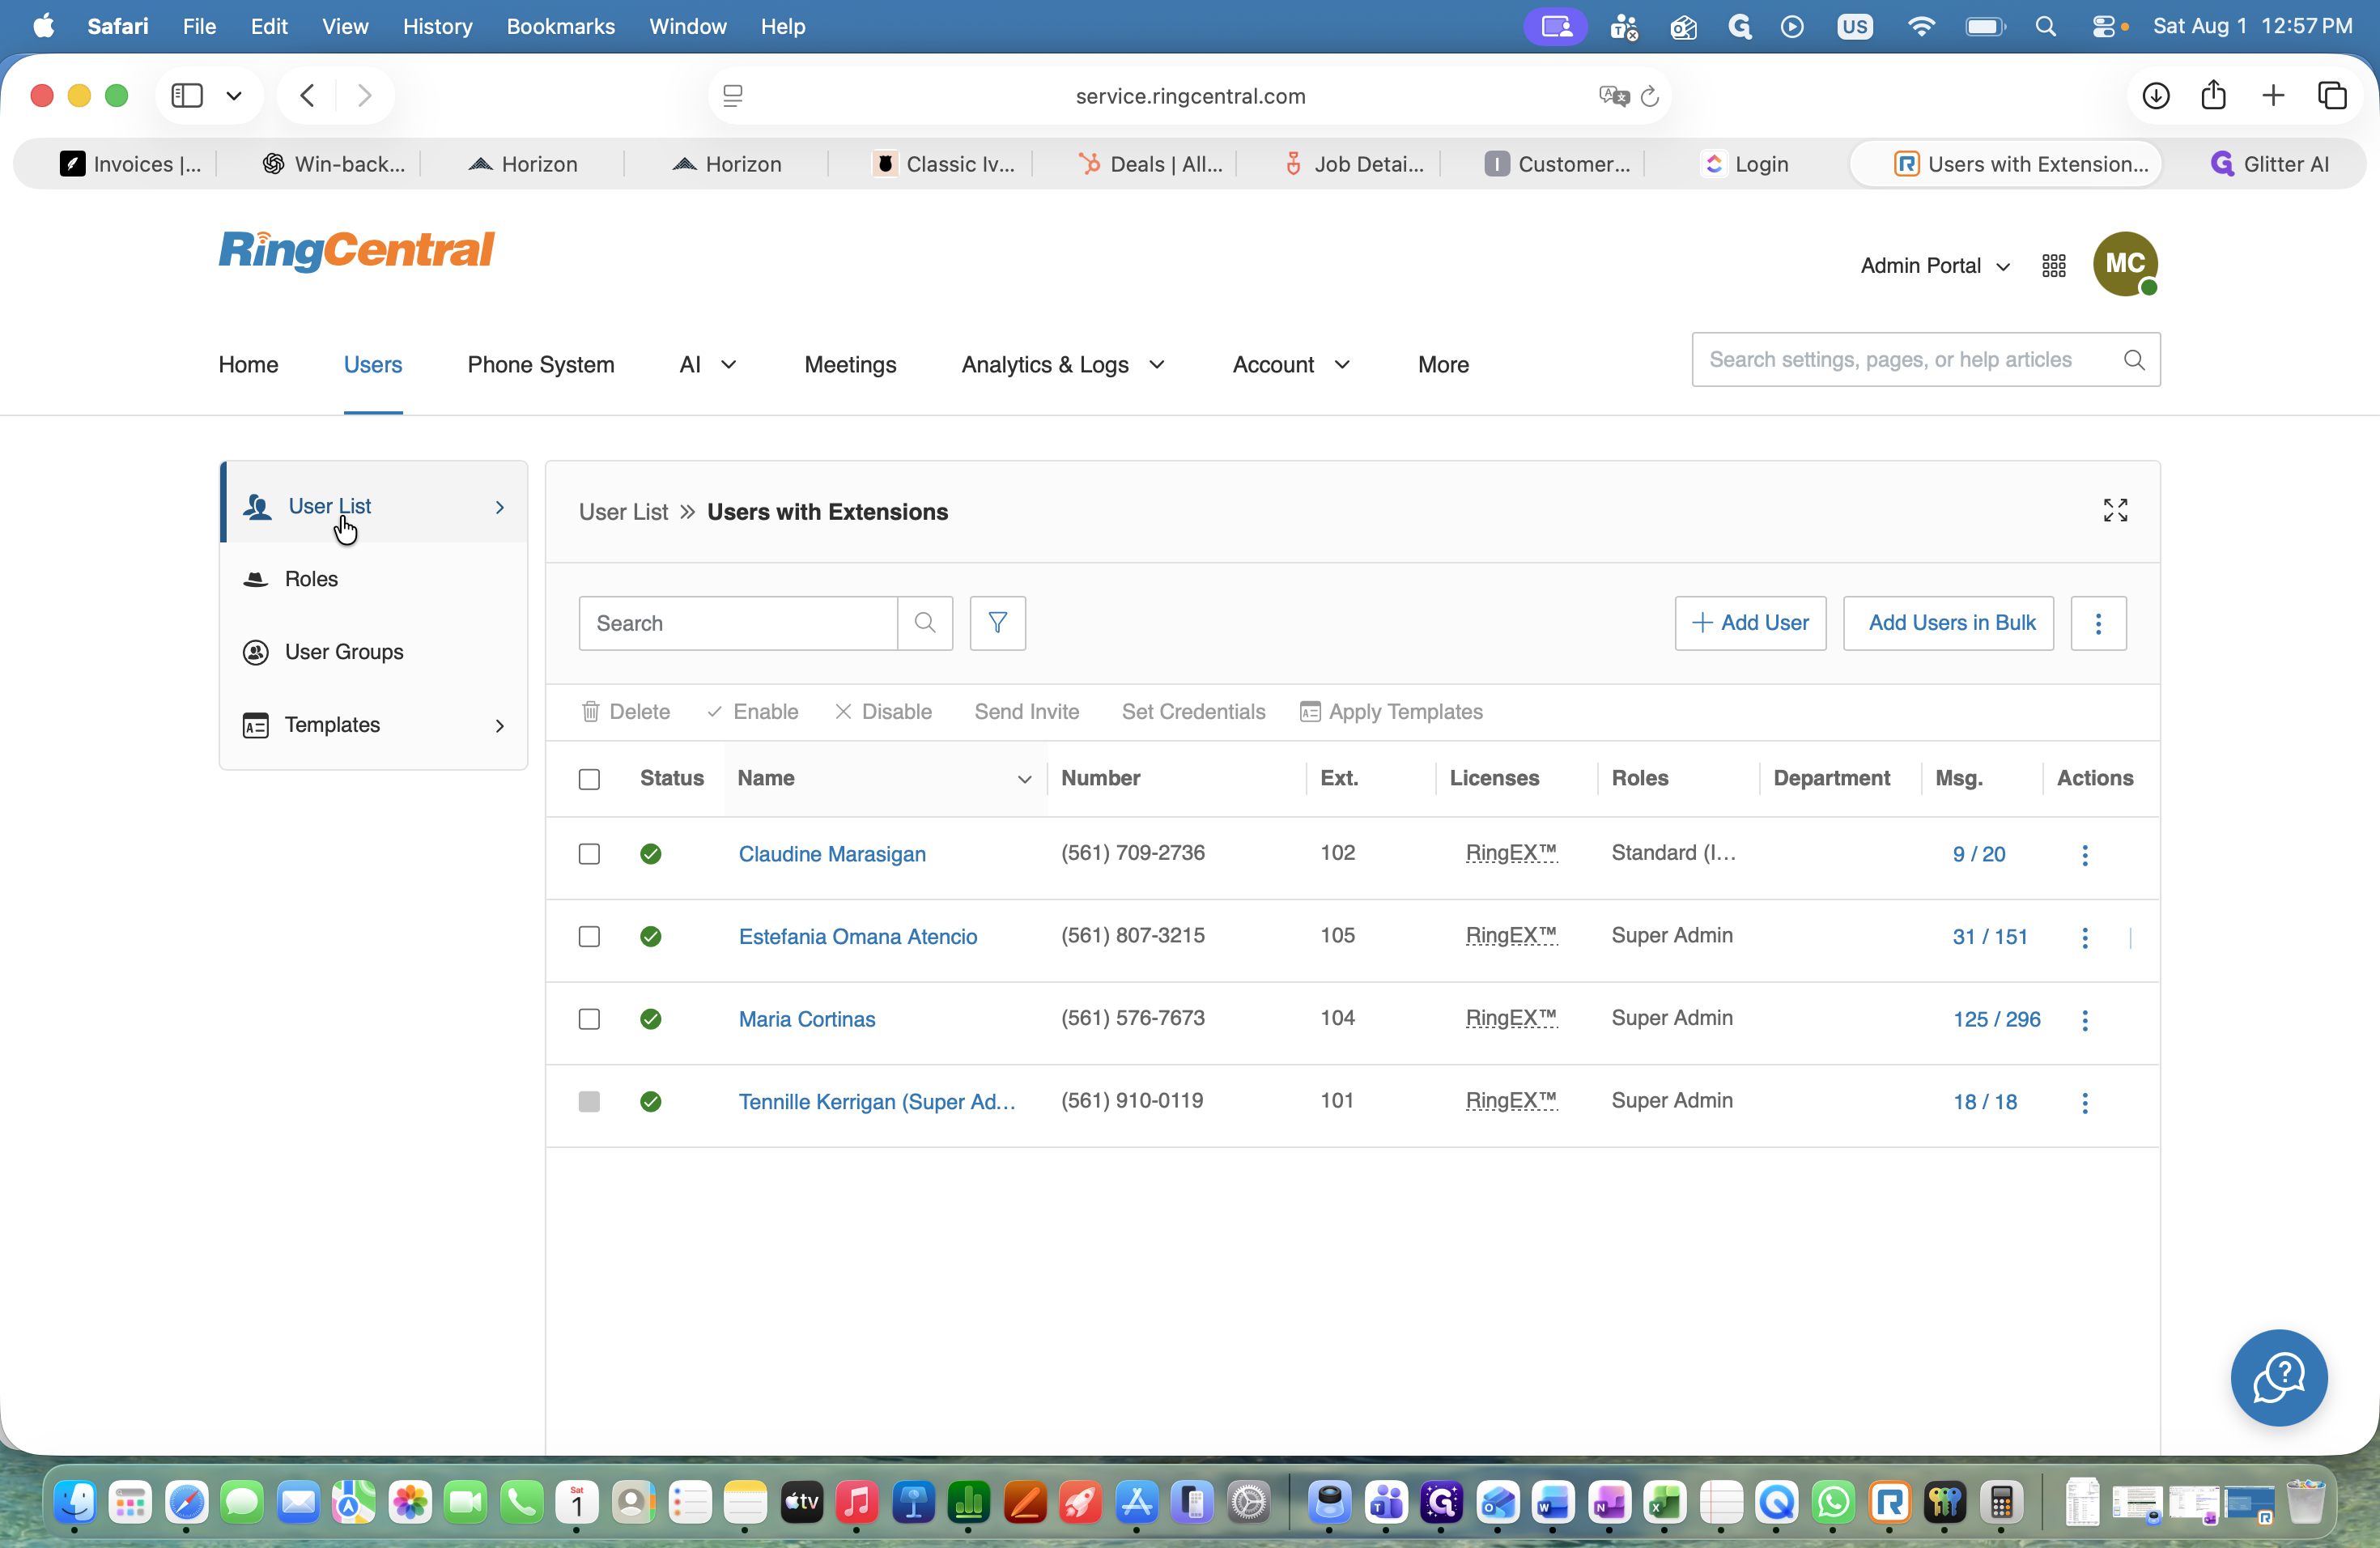Click the translate icon in address bar
Screen dimensions: 2380x1548
[1613, 96]
